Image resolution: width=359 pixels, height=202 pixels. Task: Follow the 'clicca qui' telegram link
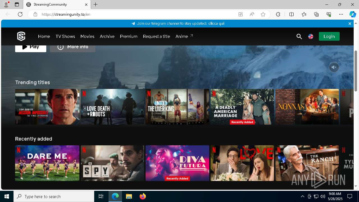pos(216,24)
